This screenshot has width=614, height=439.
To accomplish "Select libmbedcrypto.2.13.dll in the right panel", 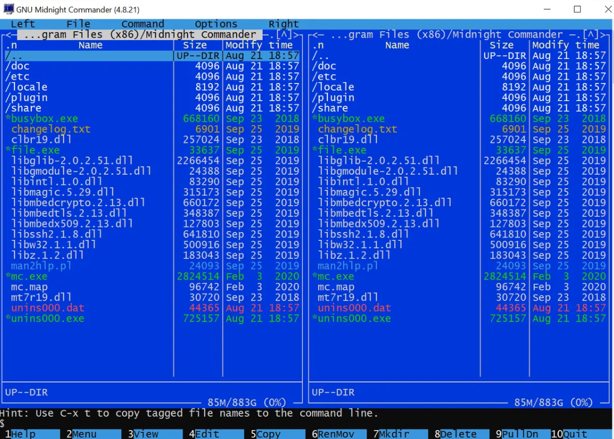I will [459, 203].
